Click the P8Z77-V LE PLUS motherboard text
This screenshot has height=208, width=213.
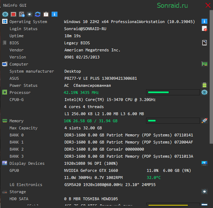click(x=101, y=78)
